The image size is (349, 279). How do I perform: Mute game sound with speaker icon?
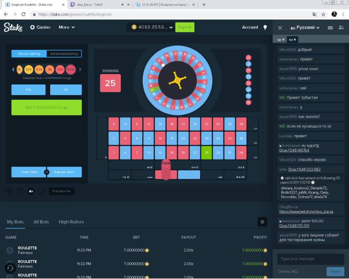click(x=31, y=191)
